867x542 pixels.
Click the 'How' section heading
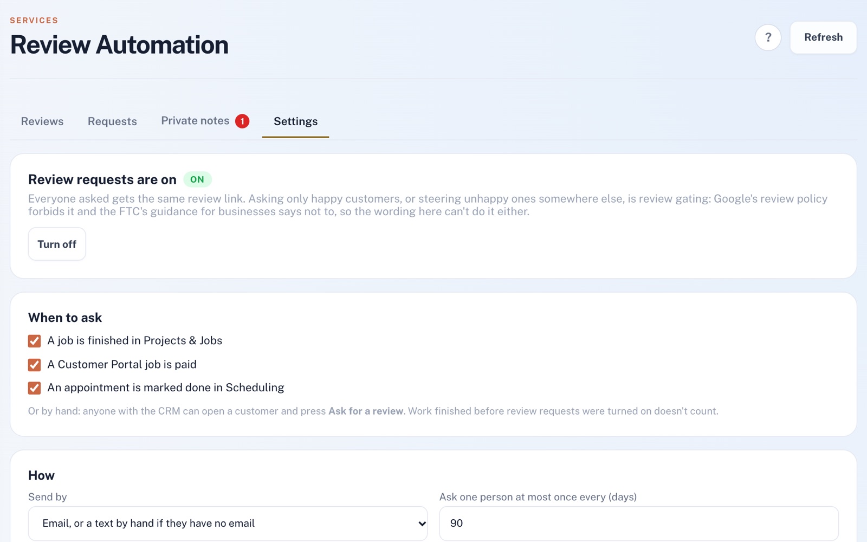coord(41,475)
